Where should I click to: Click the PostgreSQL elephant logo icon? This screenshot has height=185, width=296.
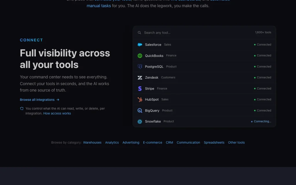tap(140, 67)
